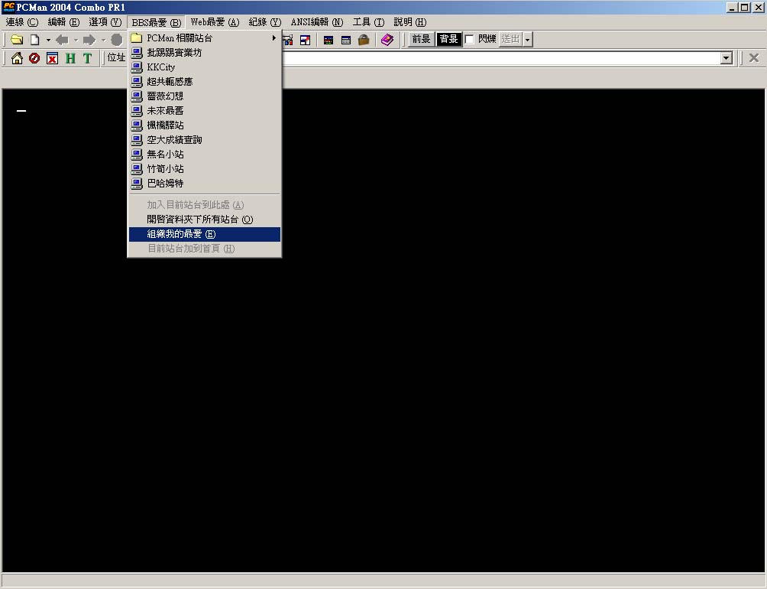Click the 前景 foreground button
767x589 pixels.
(421, 39)
